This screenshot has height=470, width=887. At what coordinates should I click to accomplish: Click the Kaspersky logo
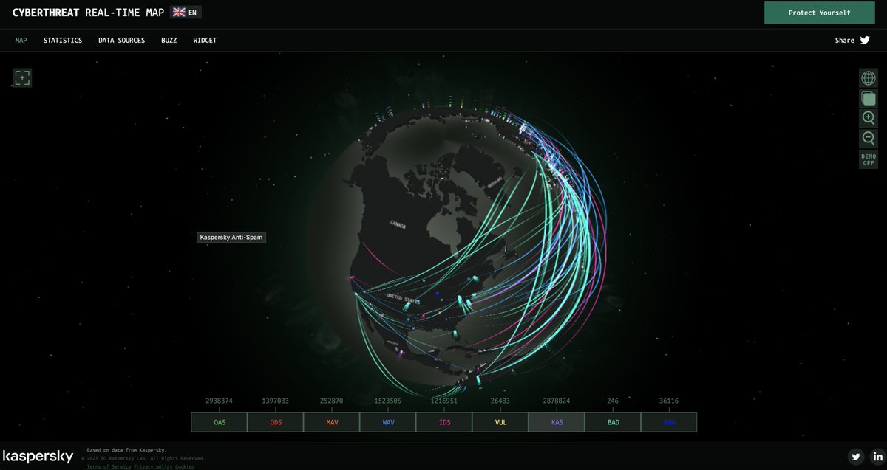(x=38, y=457)
